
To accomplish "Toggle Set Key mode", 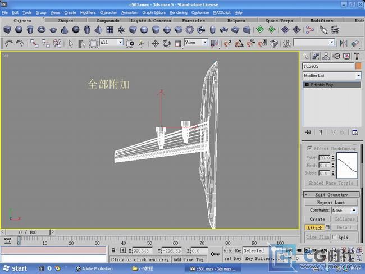I will 232,258.
